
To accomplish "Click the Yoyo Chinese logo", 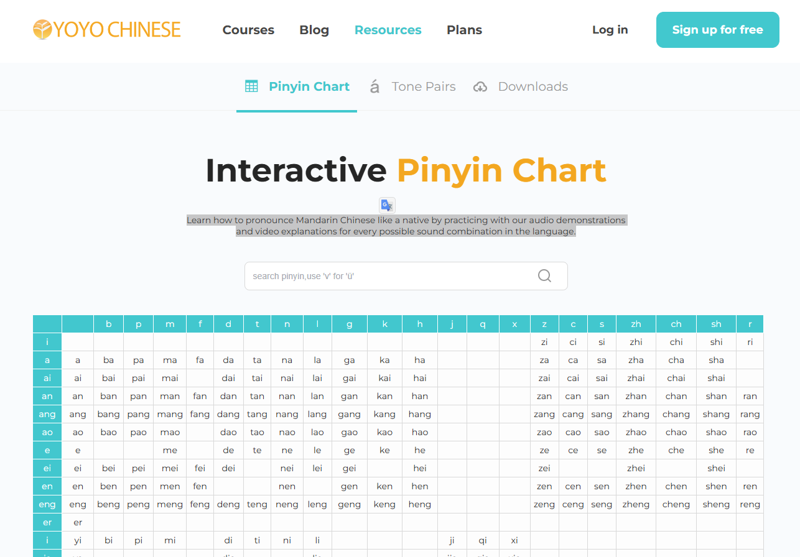I will [x=107, y=30].
